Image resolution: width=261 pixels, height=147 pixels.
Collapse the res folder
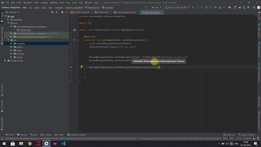8,40
